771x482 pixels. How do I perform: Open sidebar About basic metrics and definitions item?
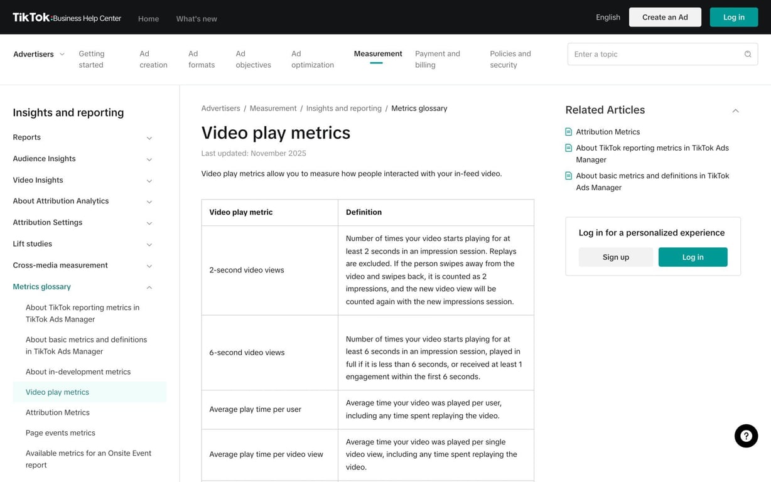pos(87,345)
